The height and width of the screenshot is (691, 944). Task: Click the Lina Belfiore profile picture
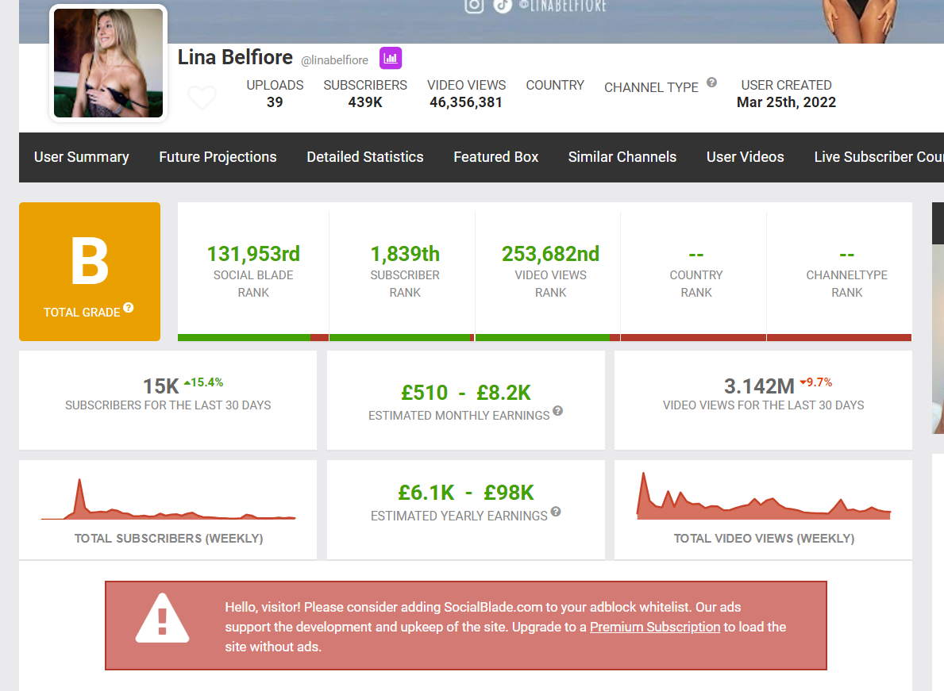pyautogui.click(x=108, y=63)
